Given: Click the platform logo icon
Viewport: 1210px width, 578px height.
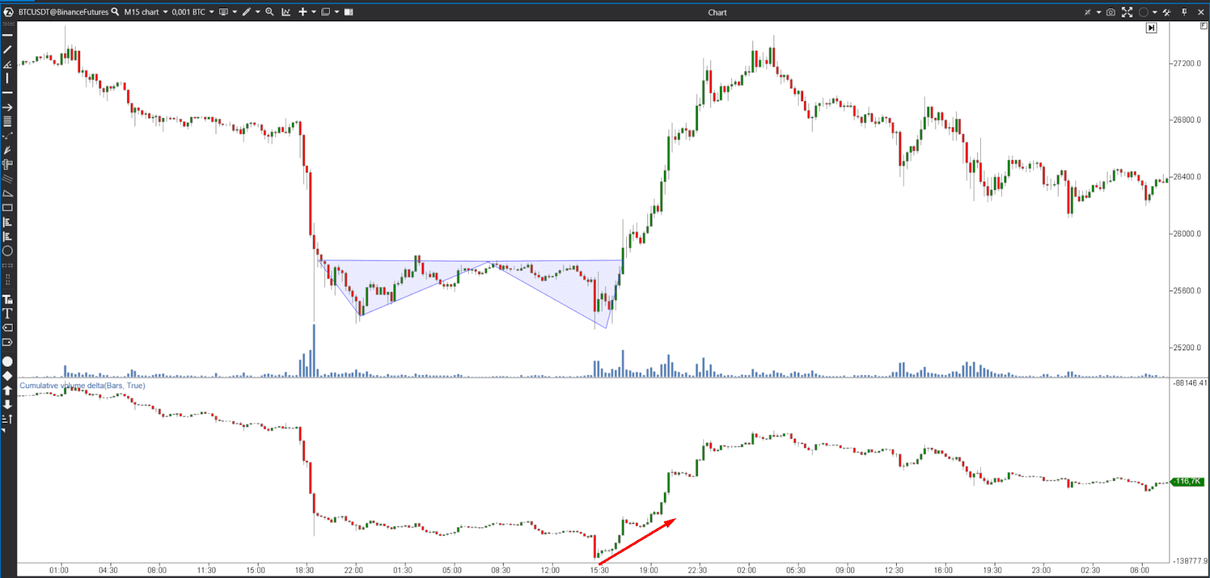Looking at the screenshot, I should pyautogui.click(x=8, y=11).
